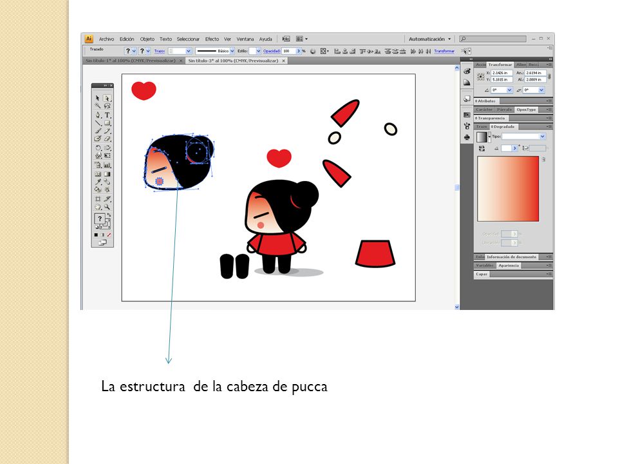Set fill to None
Viewport: 618px width, 464px height.
109,235
